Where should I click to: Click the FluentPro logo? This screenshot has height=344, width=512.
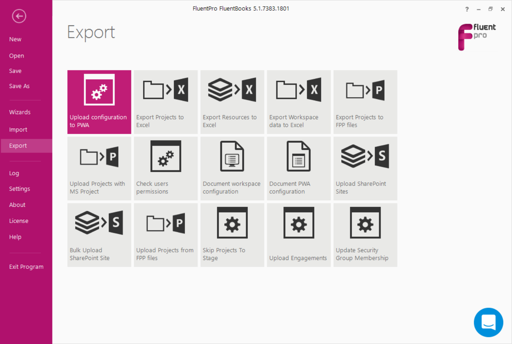[477, 37]
